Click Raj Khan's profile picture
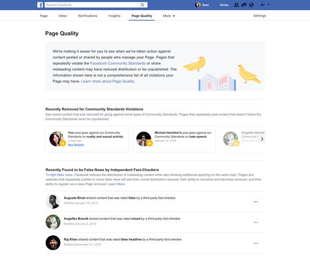The height and width of the screenshot is (256, 310). coord(53,243)
